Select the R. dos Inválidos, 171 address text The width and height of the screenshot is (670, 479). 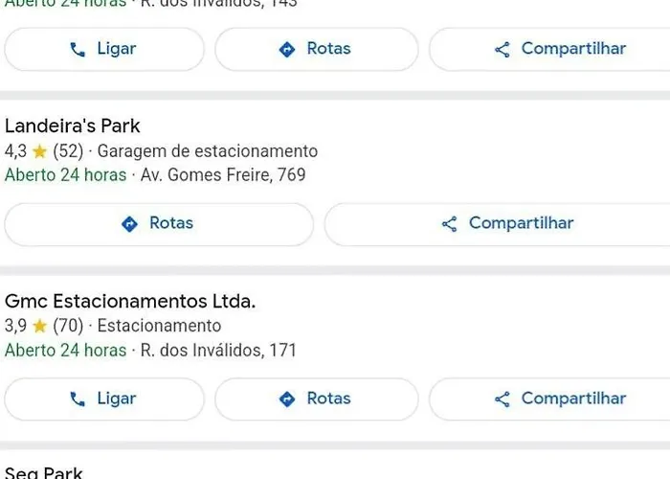click(218, 351)
